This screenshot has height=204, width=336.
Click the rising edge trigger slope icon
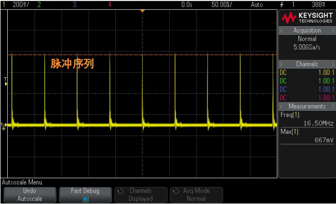[282, 5]
